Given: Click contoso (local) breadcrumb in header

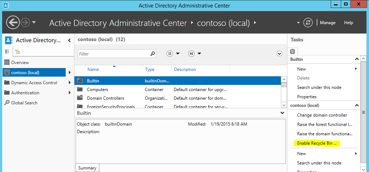Looking at the screenshot, I should click(x=223, y=23).
